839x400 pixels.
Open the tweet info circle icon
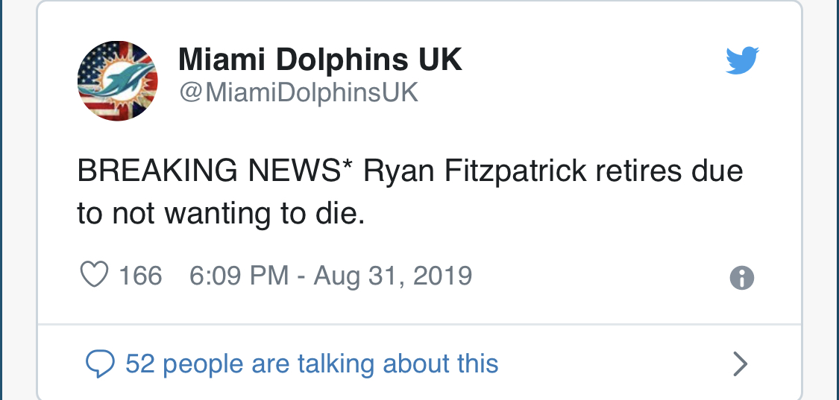click(741, 278)
